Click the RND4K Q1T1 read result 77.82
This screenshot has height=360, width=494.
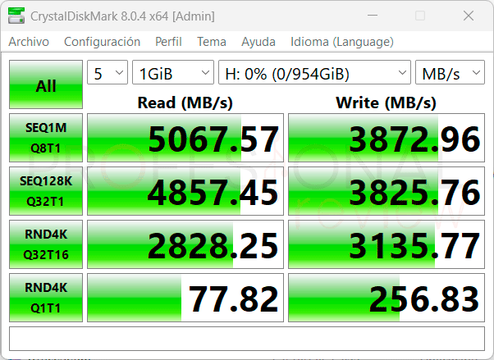185,298
